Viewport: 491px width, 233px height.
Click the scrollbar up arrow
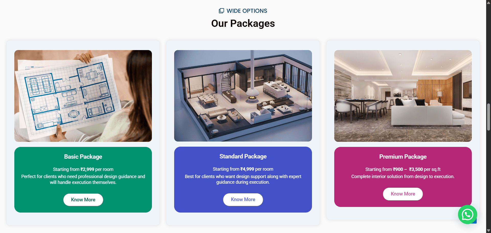pyautogui.click(x=488, y=3)
